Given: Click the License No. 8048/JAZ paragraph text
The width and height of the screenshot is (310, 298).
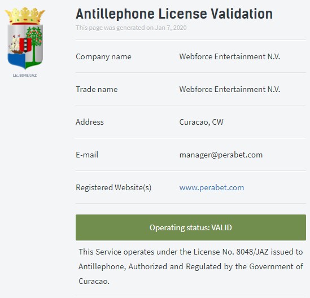Looking at the screenshot, I should point(191,266).
